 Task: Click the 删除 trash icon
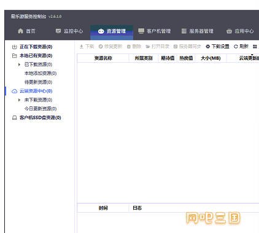(x=128, y=47)
